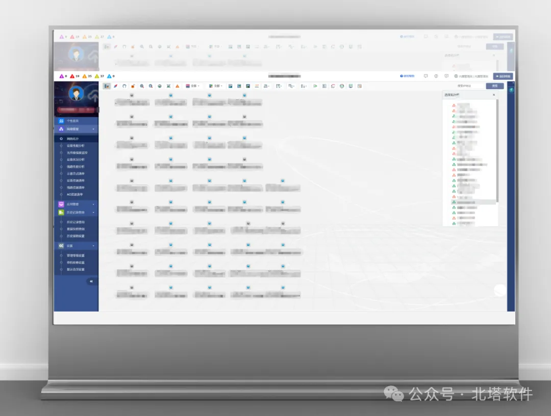Viewport: 551px width, 416px height.
Task: Click the user avatar picture in sidebar
Action: [76, 94]
